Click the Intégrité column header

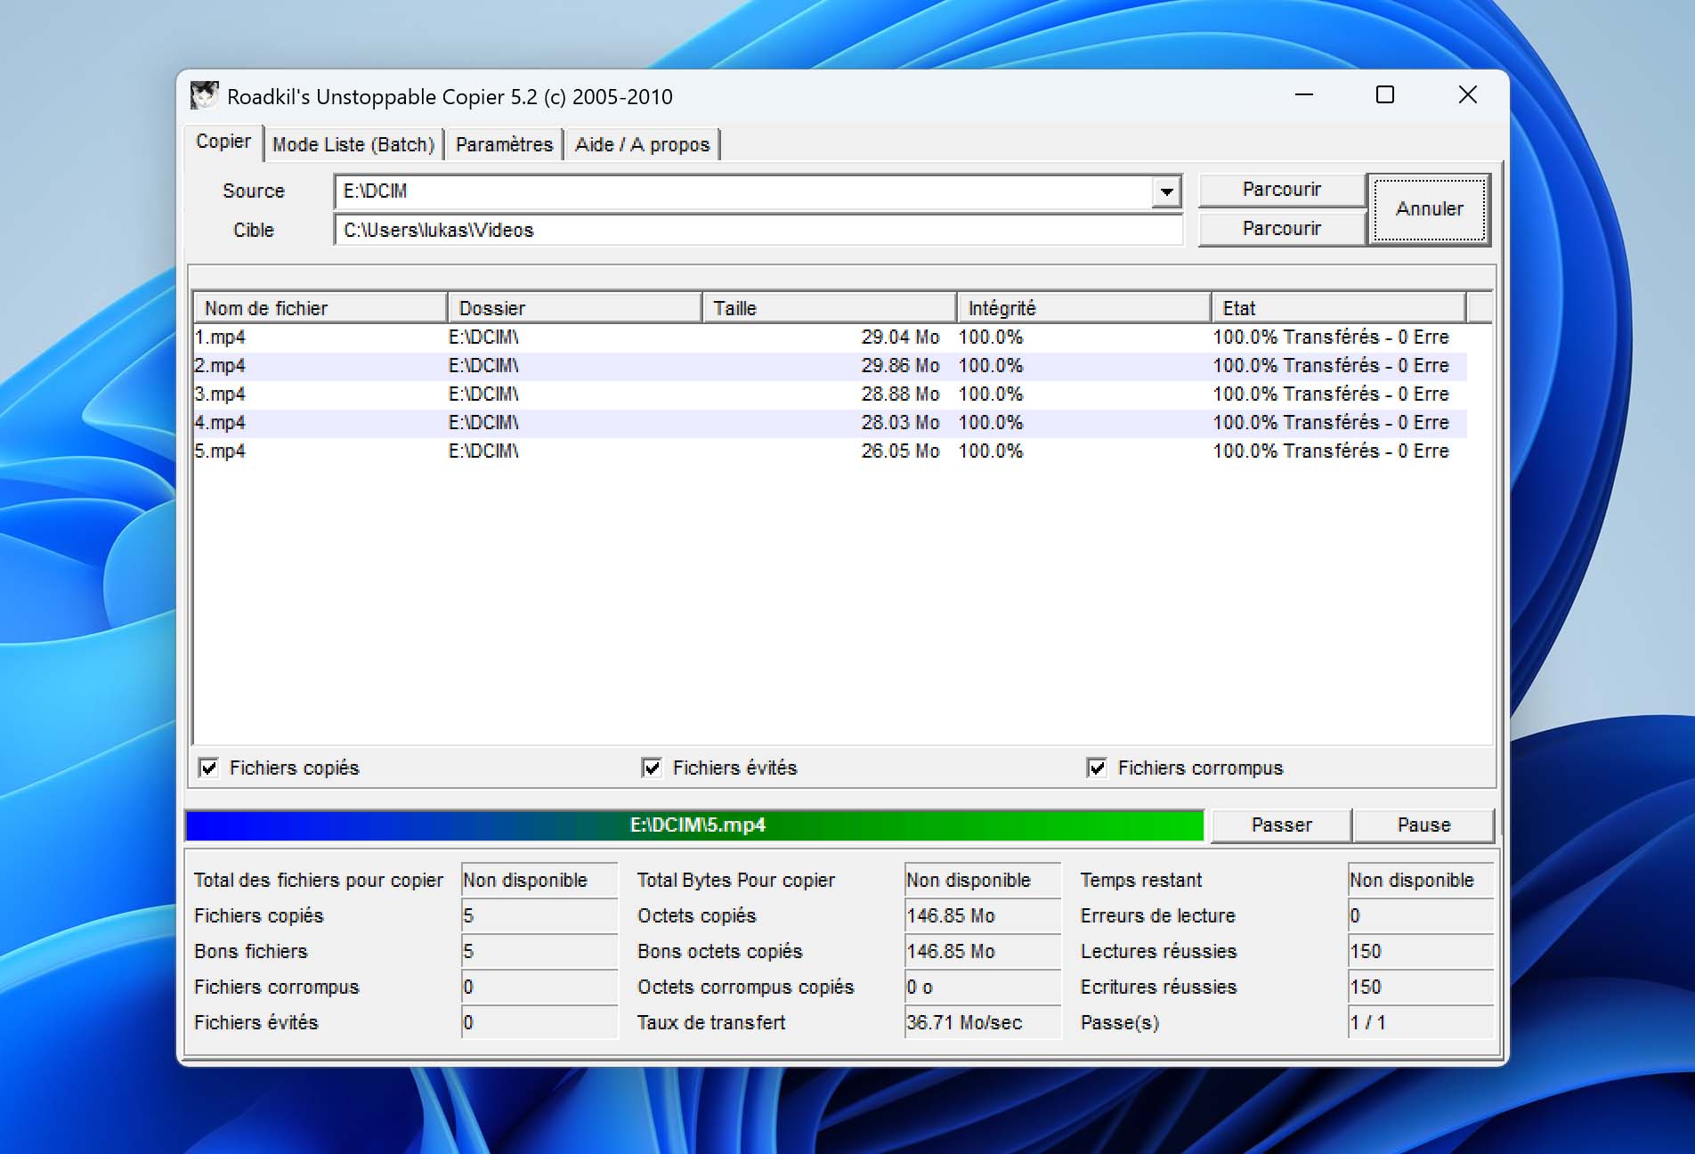point(1083,308)
